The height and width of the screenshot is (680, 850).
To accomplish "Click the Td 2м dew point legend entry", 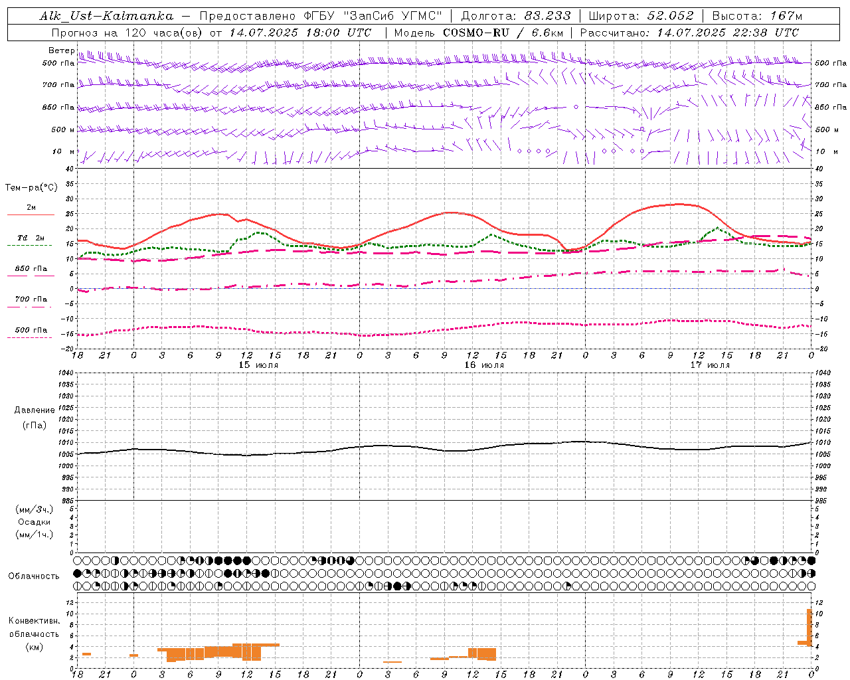I will click(x=31, y=238).
